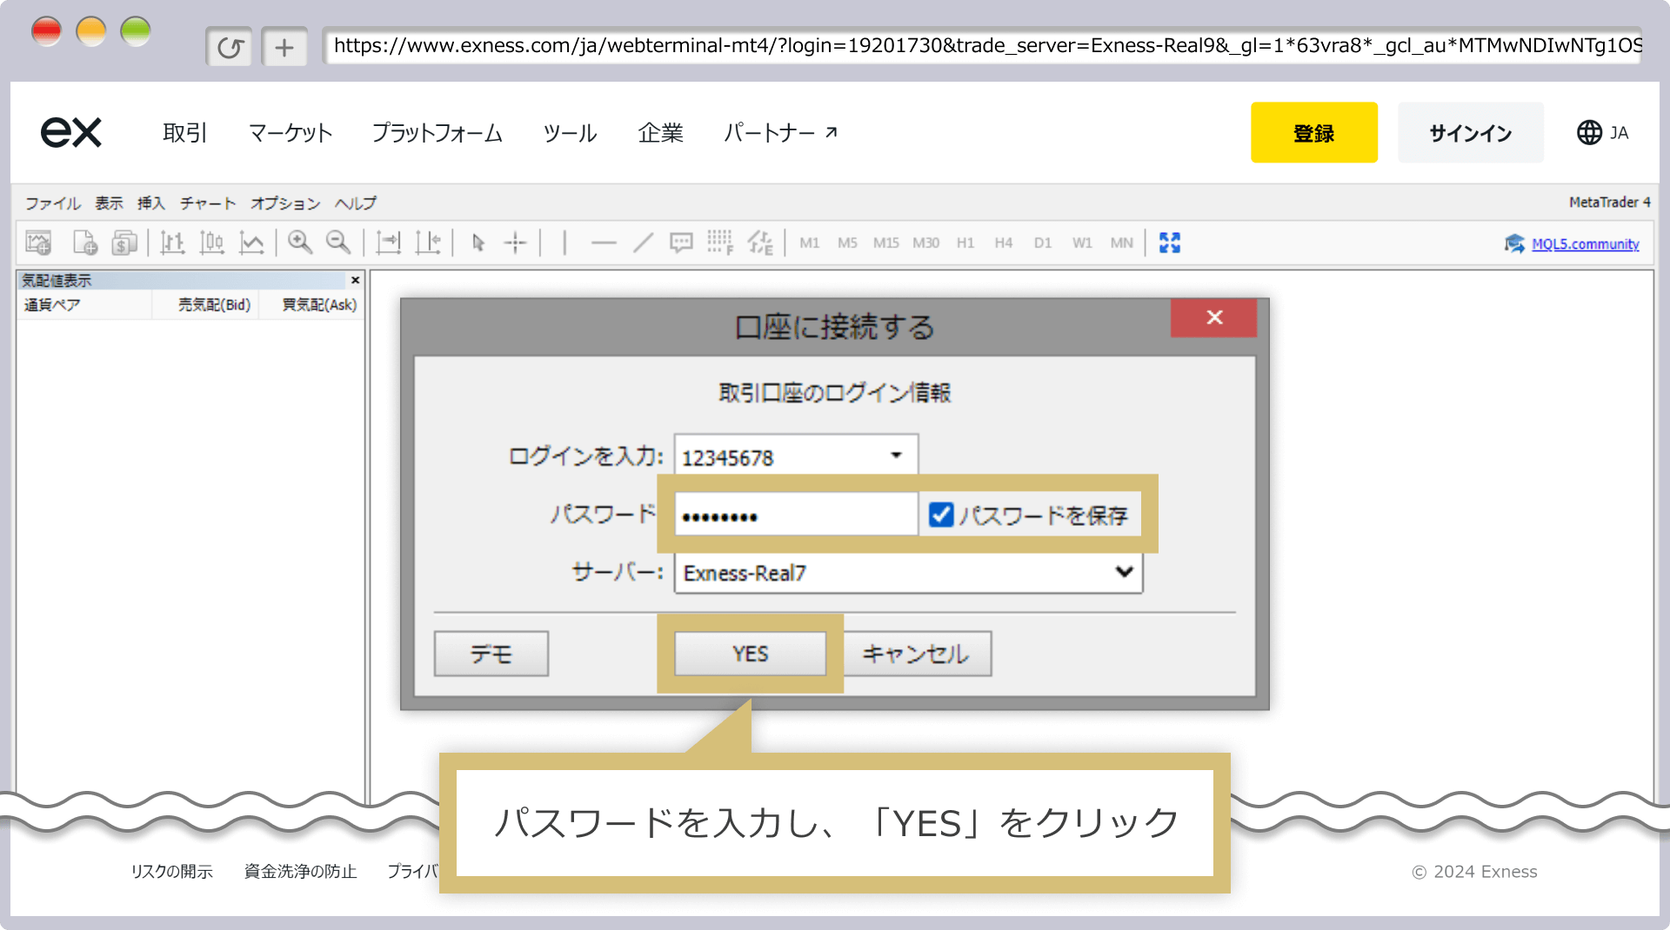This screenshot has width=1670, height=930.
Task: Close the market watch panel
Action: [x=355, y=280]
